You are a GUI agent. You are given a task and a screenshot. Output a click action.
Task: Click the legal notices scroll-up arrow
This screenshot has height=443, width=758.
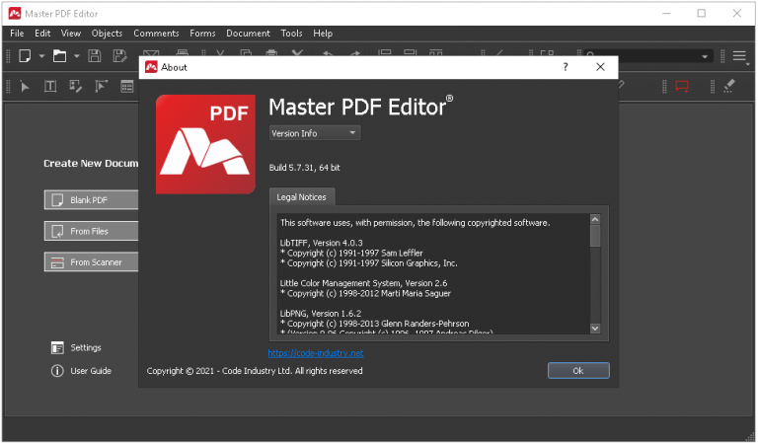[595, 219]
